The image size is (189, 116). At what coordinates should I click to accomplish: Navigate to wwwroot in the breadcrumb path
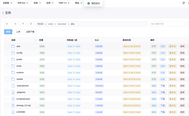pos(62,24)
